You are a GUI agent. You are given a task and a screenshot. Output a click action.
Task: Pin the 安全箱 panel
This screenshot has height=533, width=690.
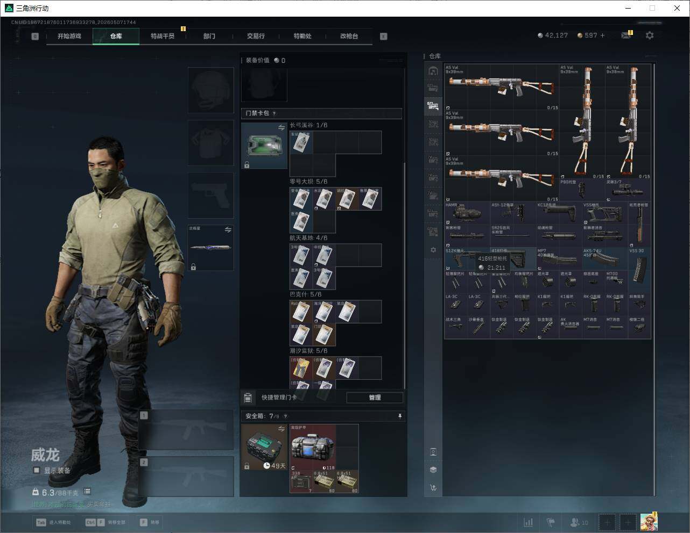(x=399, y=416)
